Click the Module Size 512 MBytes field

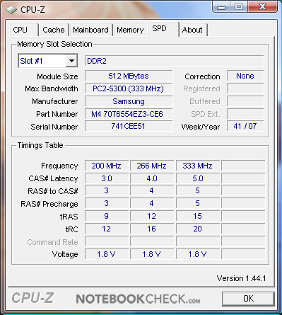click(129, 76)
